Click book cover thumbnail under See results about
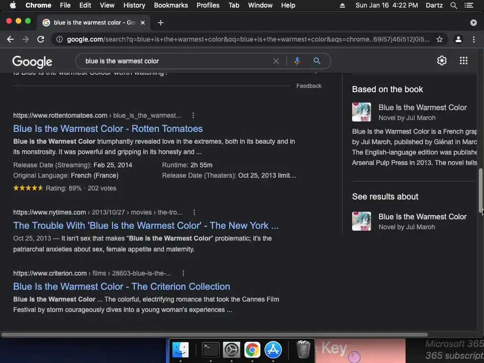 pyautogui.click(x=362, y=221)
